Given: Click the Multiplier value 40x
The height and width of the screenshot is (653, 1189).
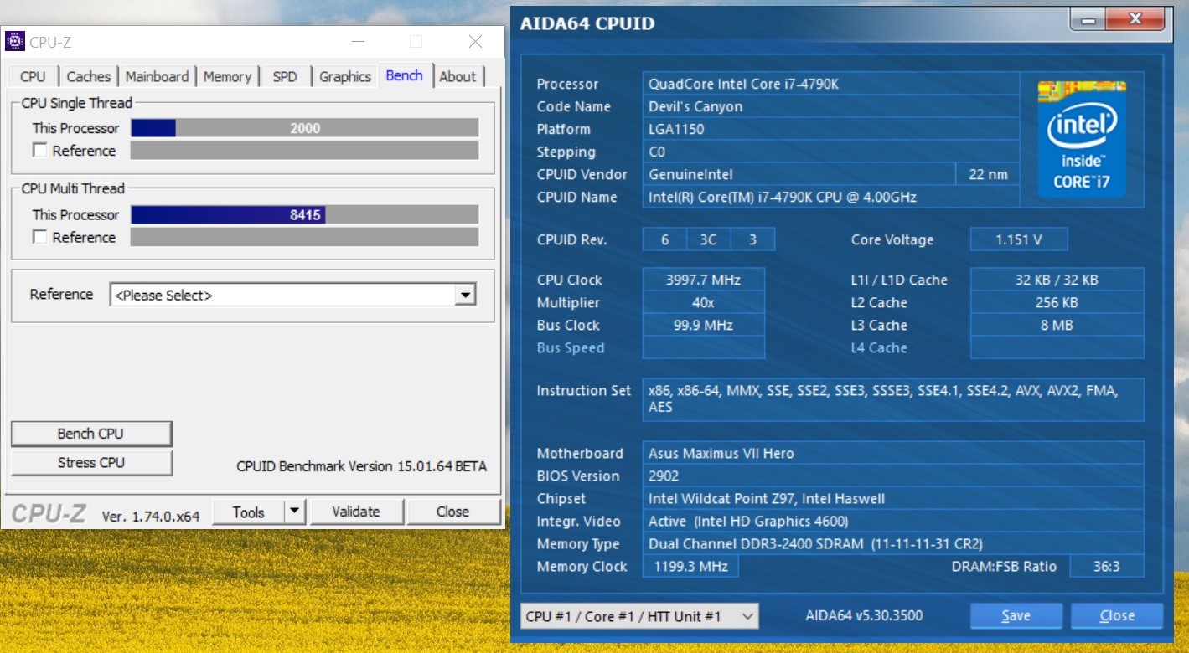Looking at the screenshot, I should click(x=703, y=302).
